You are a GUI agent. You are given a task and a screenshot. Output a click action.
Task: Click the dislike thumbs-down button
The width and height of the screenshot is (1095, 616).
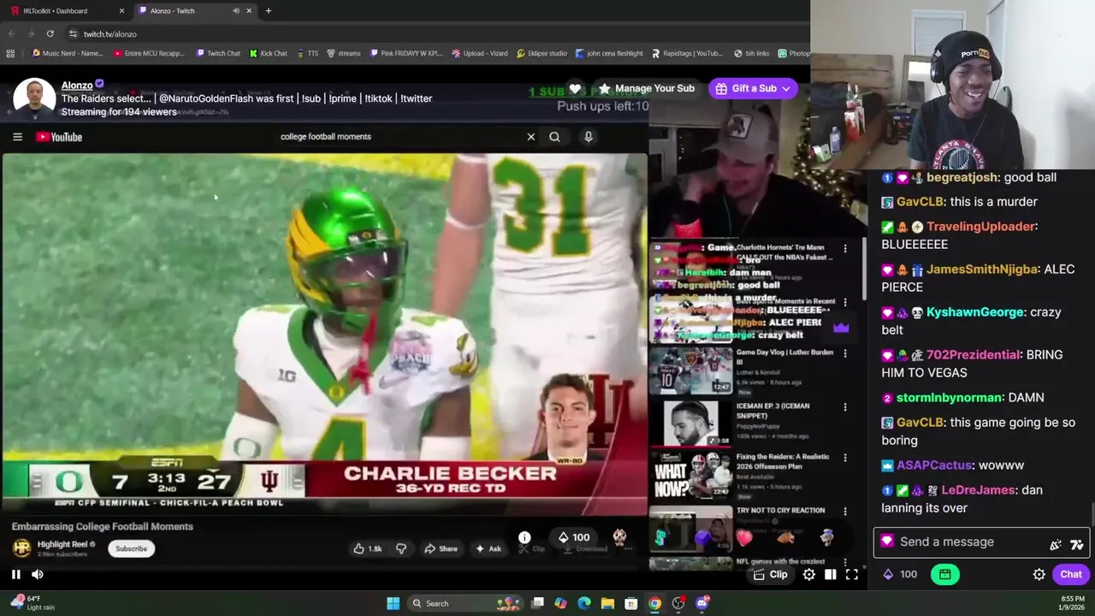pyautogui.click(x=400, y=548)
